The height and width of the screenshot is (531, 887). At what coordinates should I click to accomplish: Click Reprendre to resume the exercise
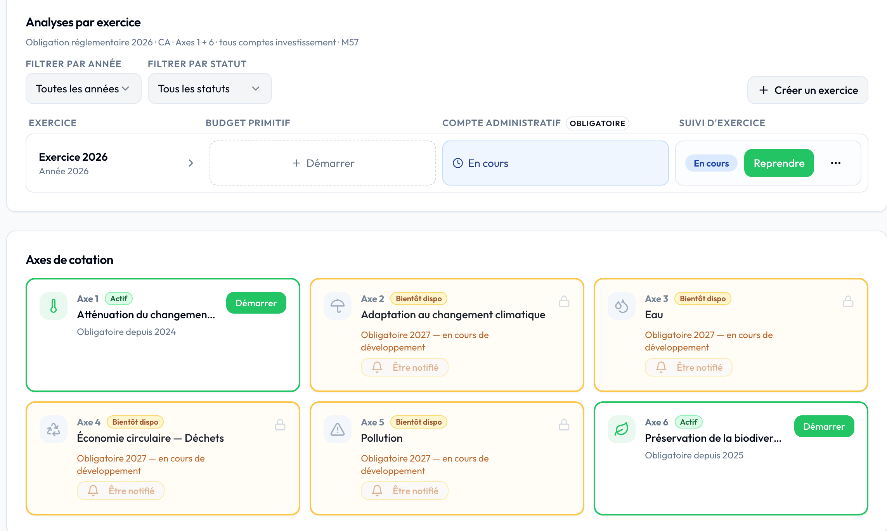coord(779,163)
